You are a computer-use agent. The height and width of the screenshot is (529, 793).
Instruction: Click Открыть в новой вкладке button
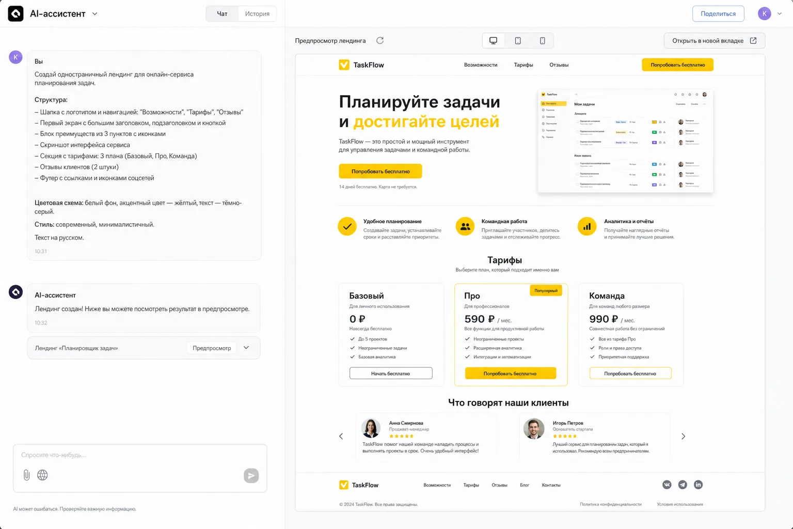[715, 41]
